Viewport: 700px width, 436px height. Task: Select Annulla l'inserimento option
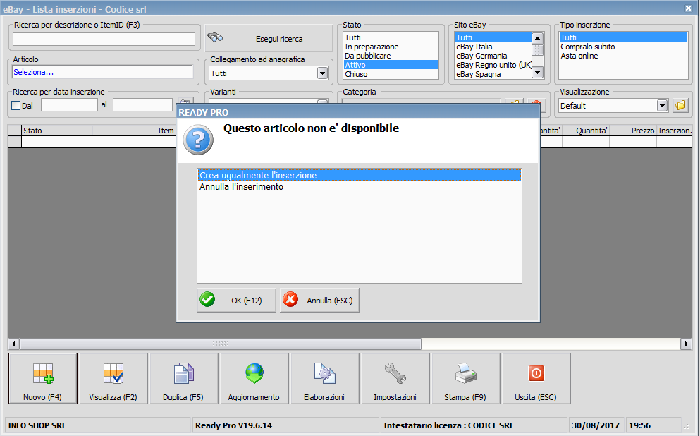[x=360, y=187]
